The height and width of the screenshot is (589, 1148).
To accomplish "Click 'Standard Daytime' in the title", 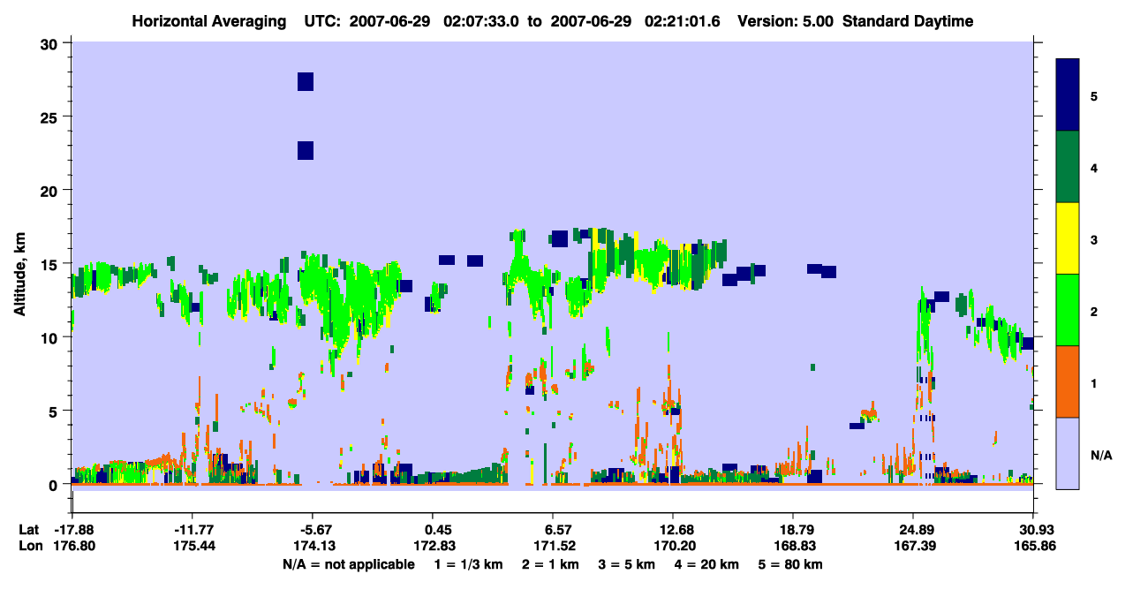I will pos(908,21).
